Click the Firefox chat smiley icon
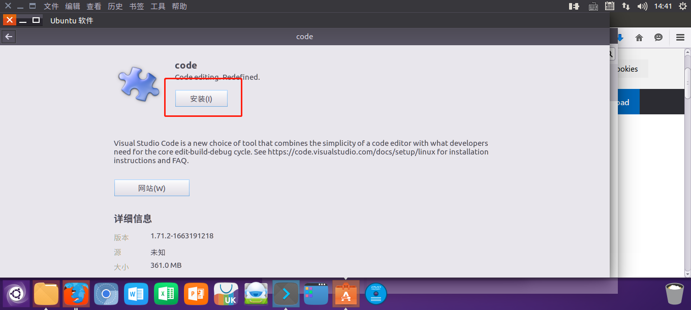691x310 pixels. coord(658,38)
